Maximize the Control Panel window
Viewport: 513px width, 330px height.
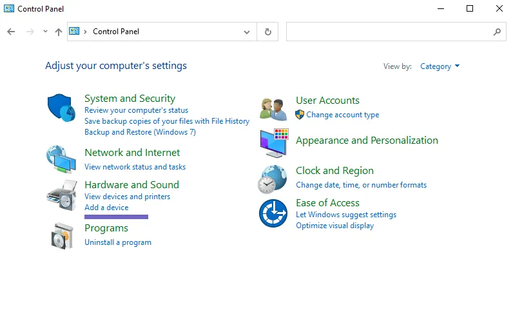pyautogui.click(x=469, y=8)
